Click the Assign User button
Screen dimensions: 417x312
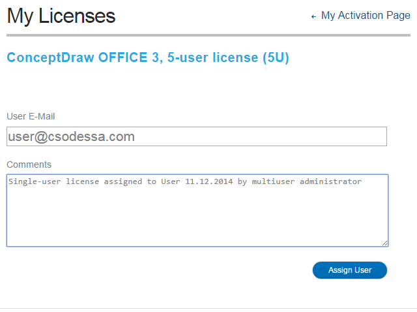point(350,270)
